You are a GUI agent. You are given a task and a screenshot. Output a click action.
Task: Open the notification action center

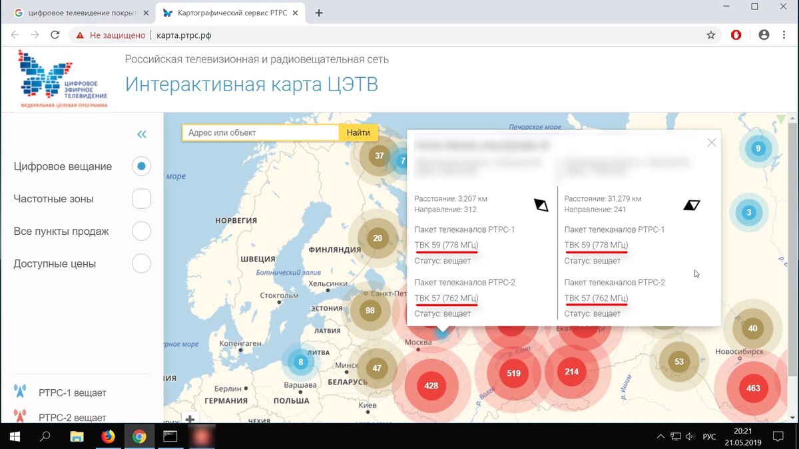click(x=778, y=436)
